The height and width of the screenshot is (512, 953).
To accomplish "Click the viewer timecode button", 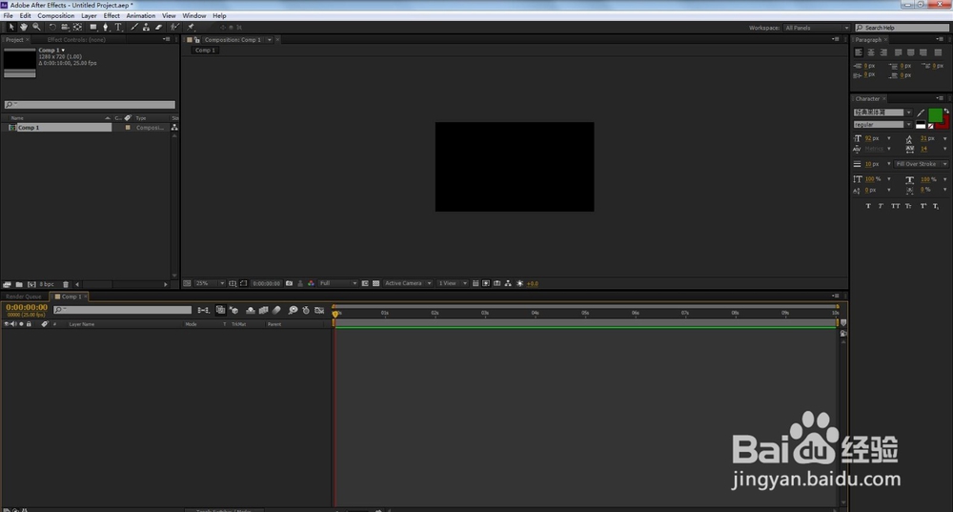I will point(266,283).
